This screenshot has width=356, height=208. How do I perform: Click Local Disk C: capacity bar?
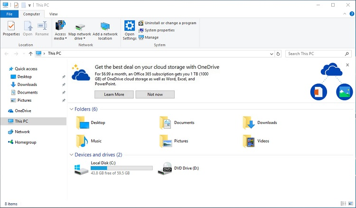coord(122,168)
